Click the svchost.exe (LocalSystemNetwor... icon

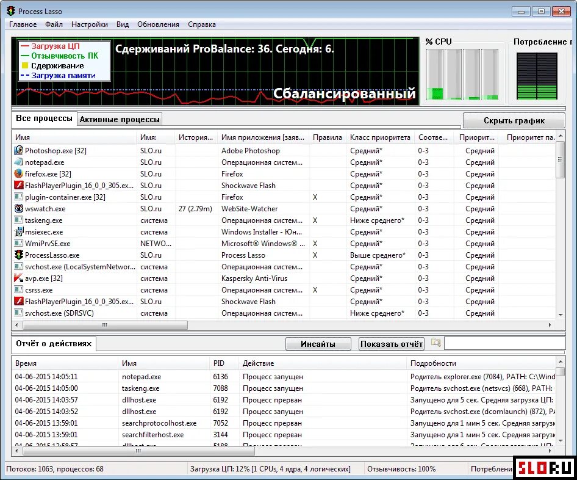pos(18,266)
